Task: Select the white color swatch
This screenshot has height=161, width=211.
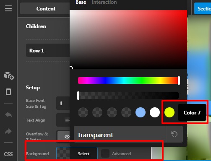Action: pyautogui.click(x=155, y=112)
